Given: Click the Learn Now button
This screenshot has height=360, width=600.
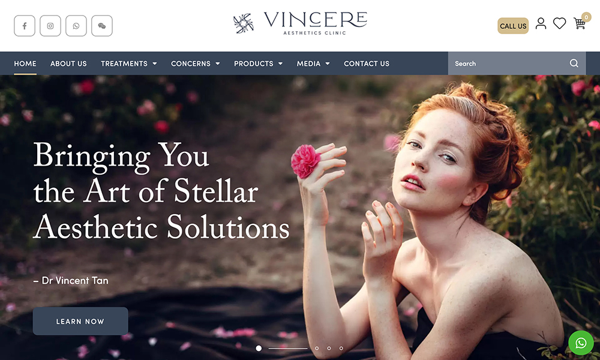Looking at the screenshot, I should coord(80,322).
